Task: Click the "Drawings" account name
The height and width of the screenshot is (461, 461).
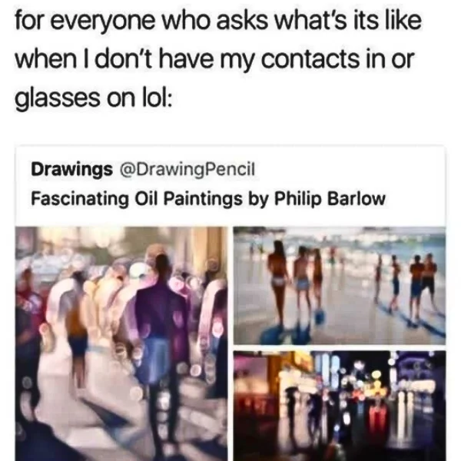Action: pyautogui.click(x=71, y=169)
